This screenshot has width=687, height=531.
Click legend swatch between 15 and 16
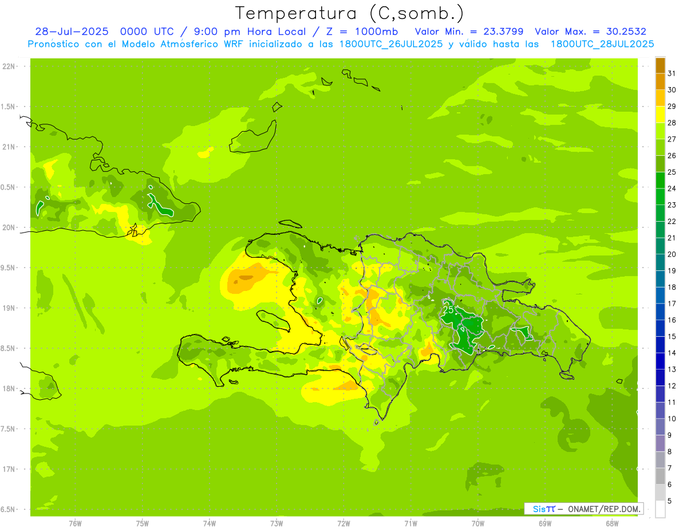[x=660, y=328]
